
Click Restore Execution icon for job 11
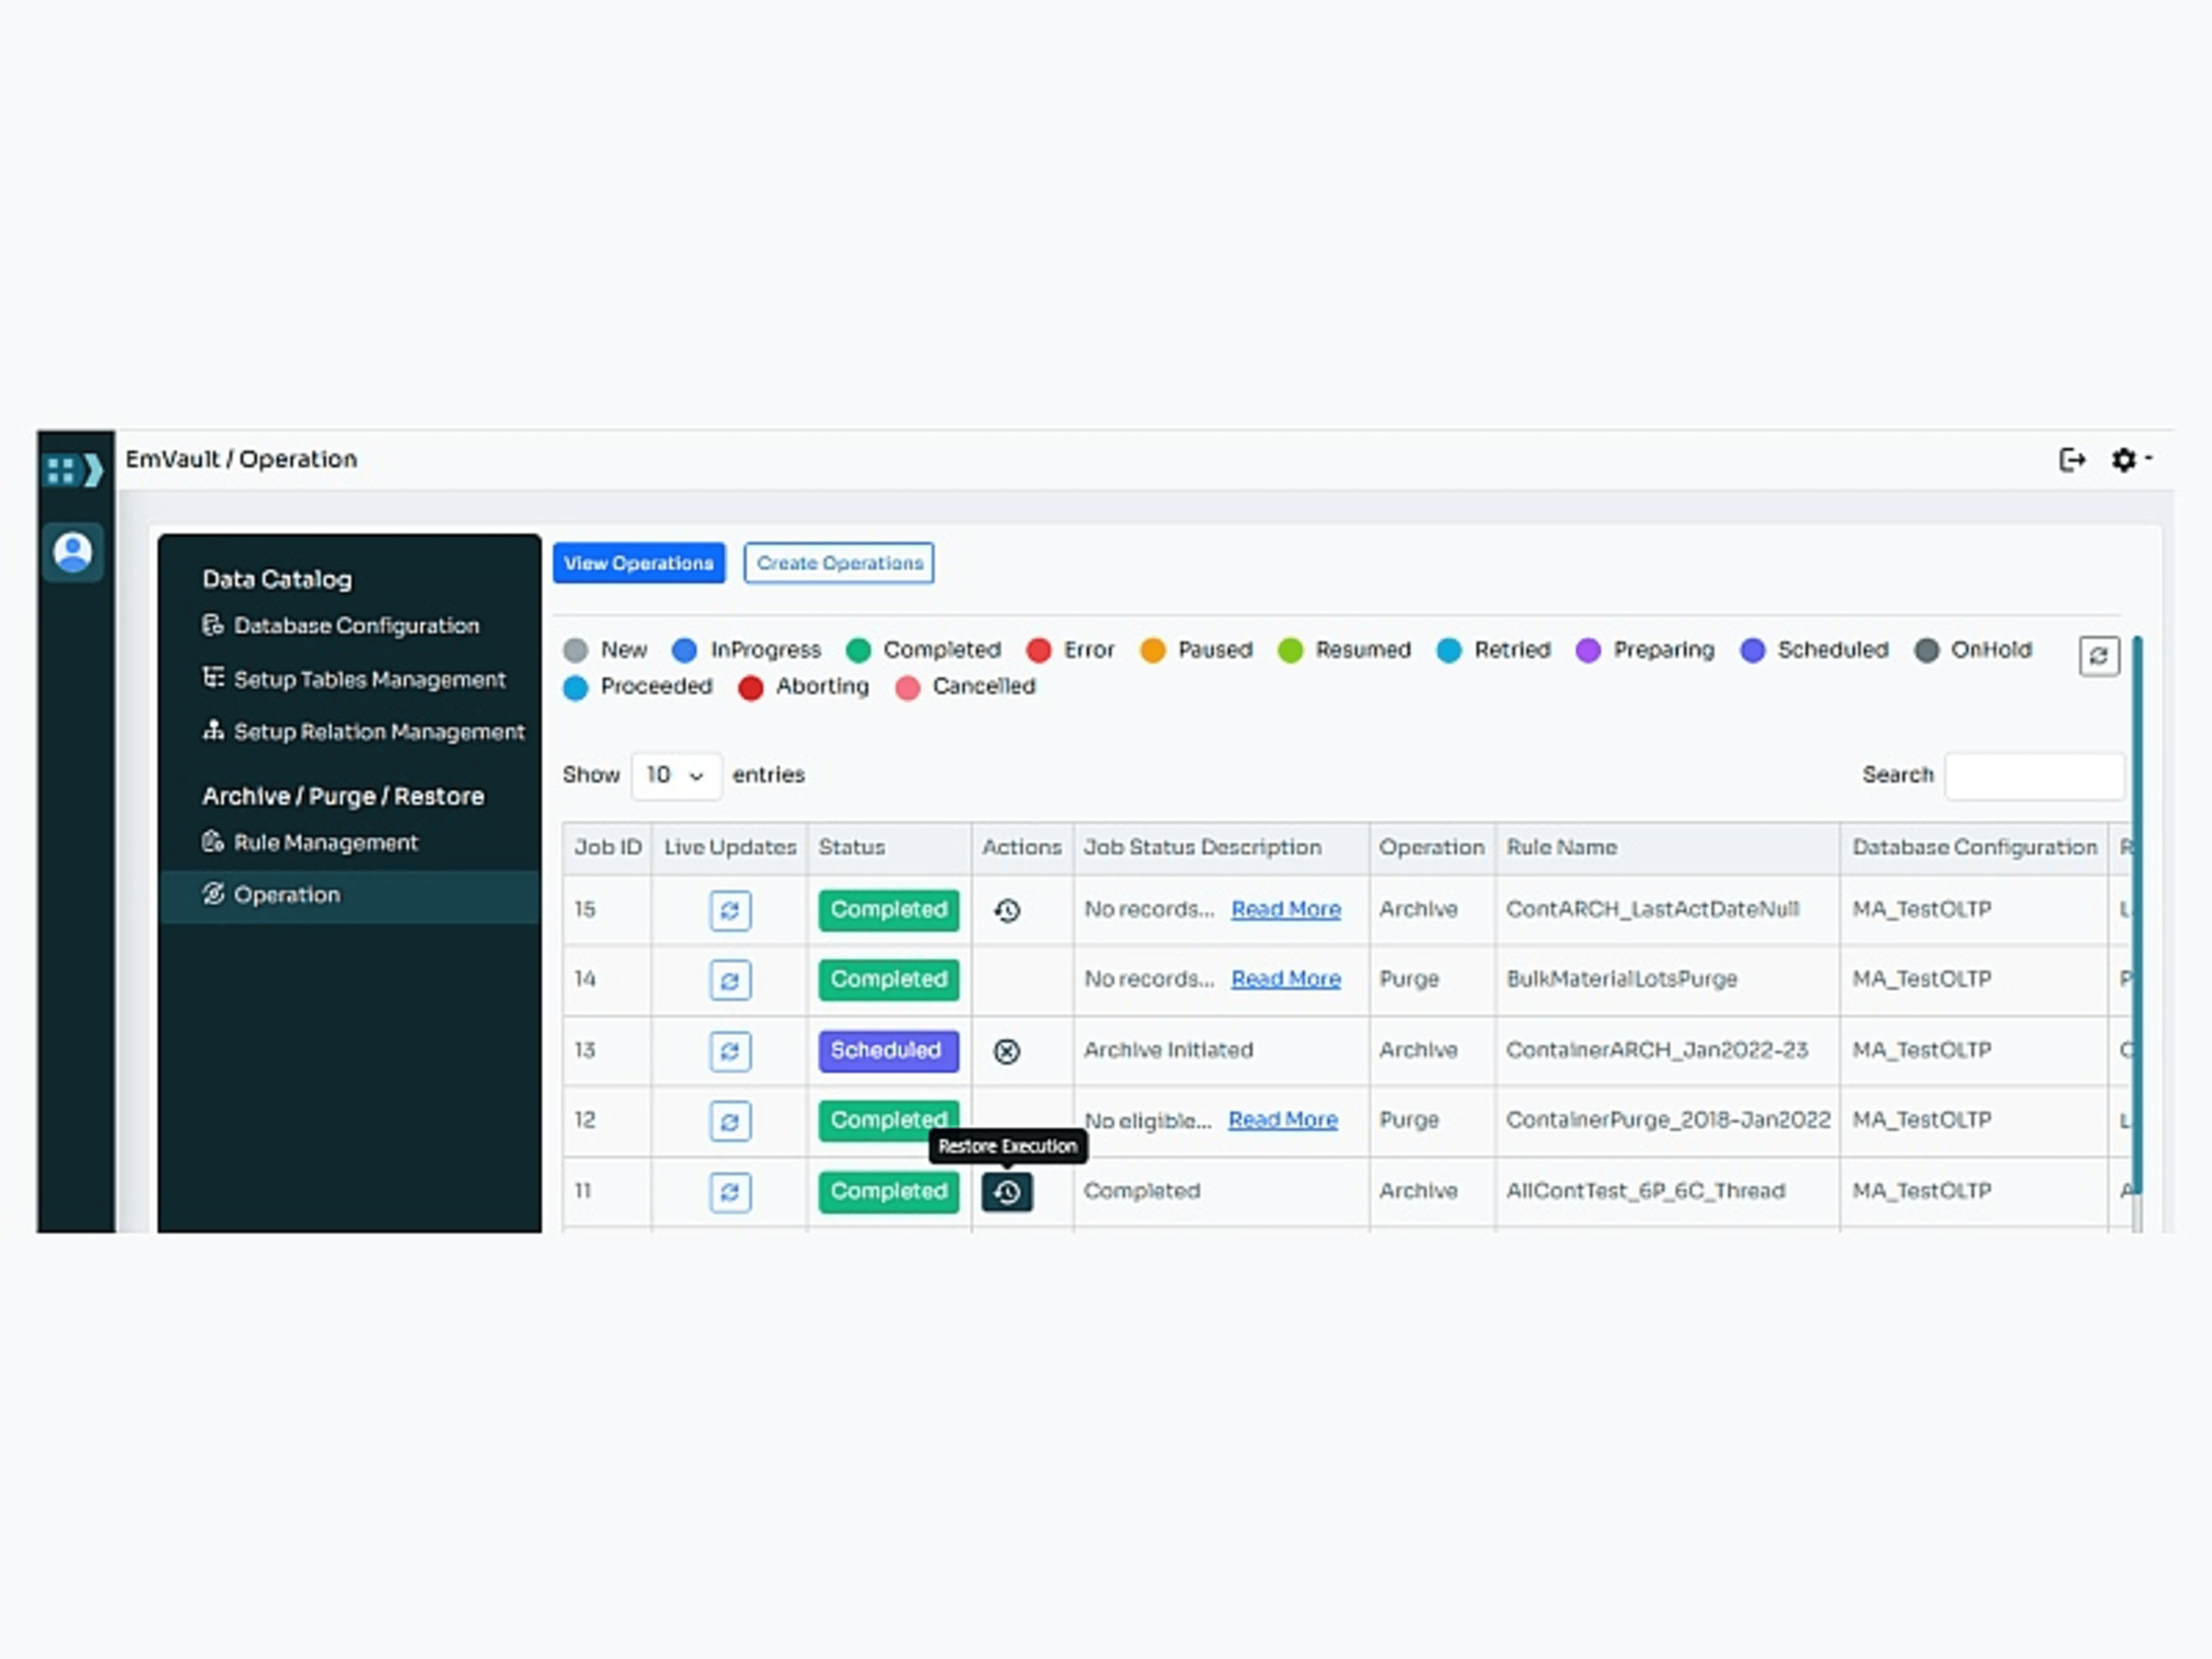1006,1192
